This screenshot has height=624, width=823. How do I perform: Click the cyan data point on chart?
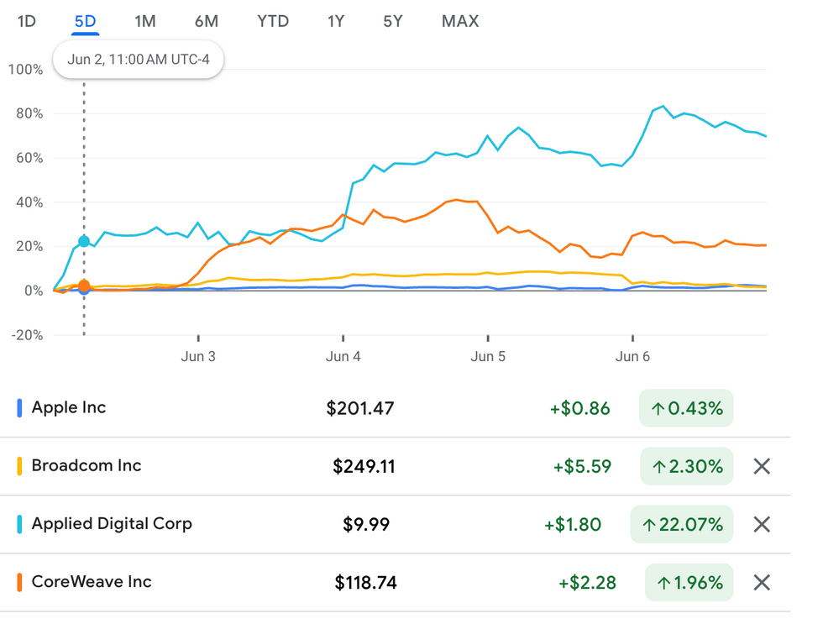(84, 242)
